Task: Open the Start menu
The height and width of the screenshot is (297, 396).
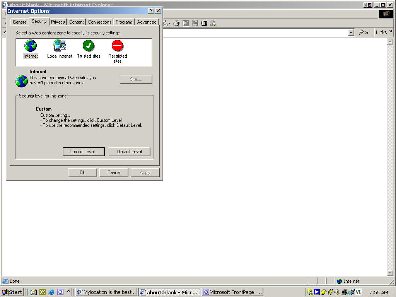Action: [12, 292]
